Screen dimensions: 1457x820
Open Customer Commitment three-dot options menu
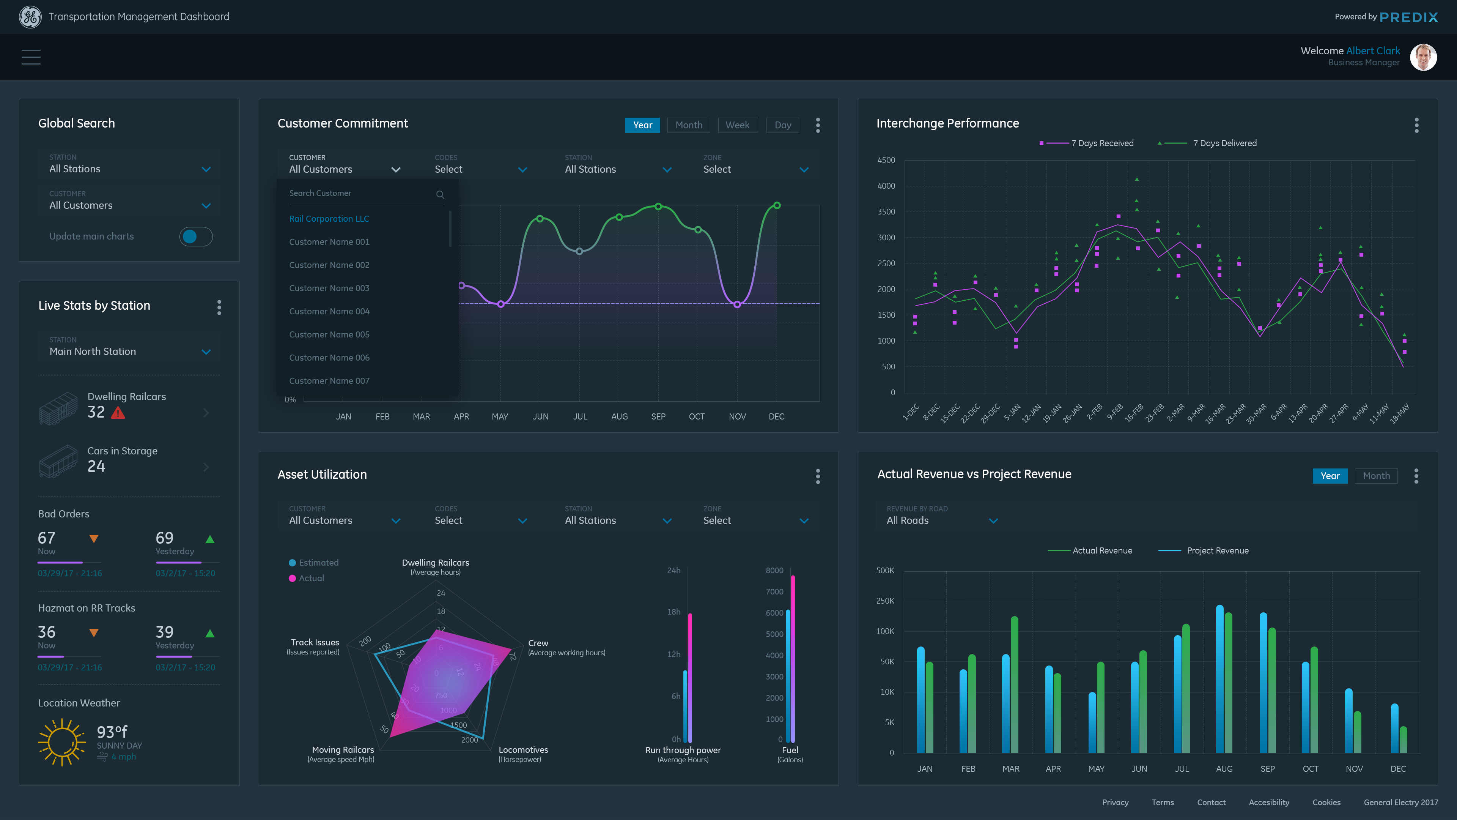coord(818,125)
